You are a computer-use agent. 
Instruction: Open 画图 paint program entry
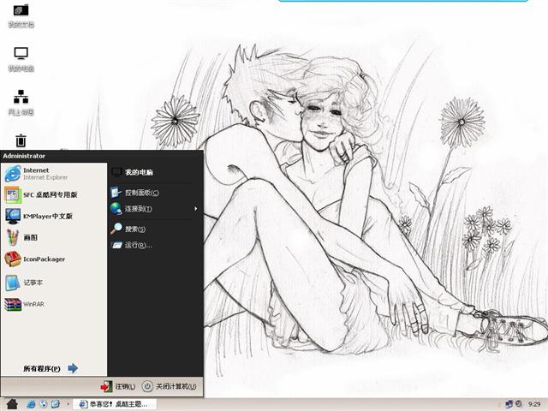(x=54, y=238)
